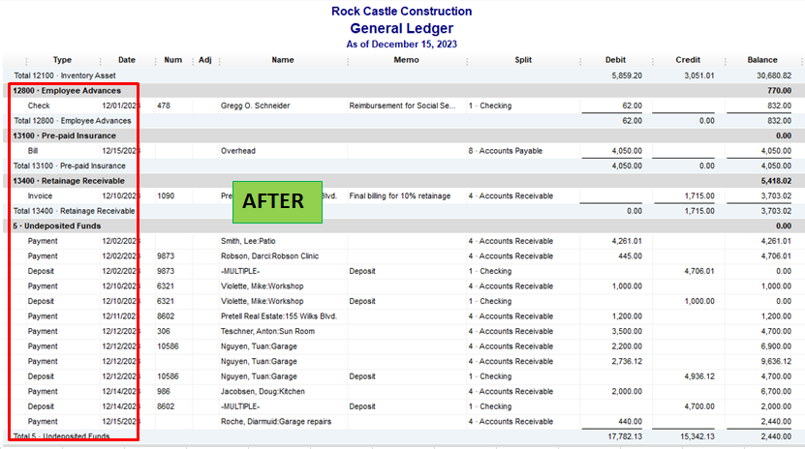Click the payment number 10586 cell
Image resolution: width=805 pixels, height=449 pixels.
168,346
